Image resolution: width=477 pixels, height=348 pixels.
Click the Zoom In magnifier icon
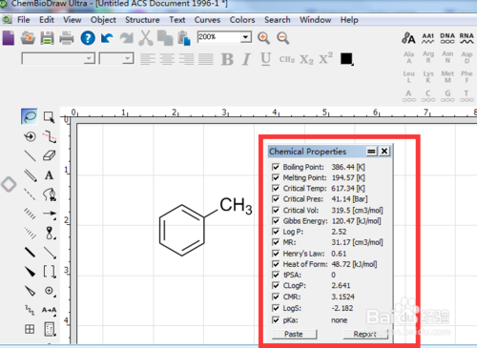click(x=263, y=38)
